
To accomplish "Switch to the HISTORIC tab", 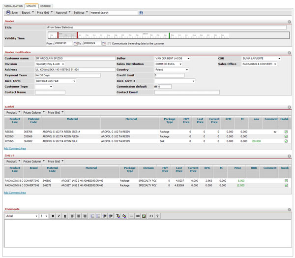I will tap(45, 6).
